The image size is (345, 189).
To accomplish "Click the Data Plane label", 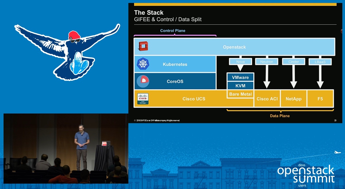I will [280, 116].
